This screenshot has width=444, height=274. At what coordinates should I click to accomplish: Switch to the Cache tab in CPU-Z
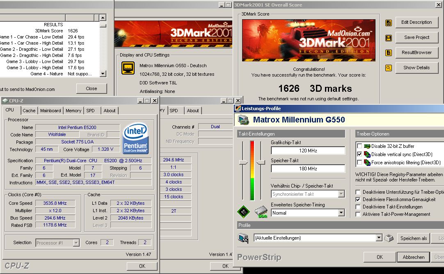click(29, 111)
